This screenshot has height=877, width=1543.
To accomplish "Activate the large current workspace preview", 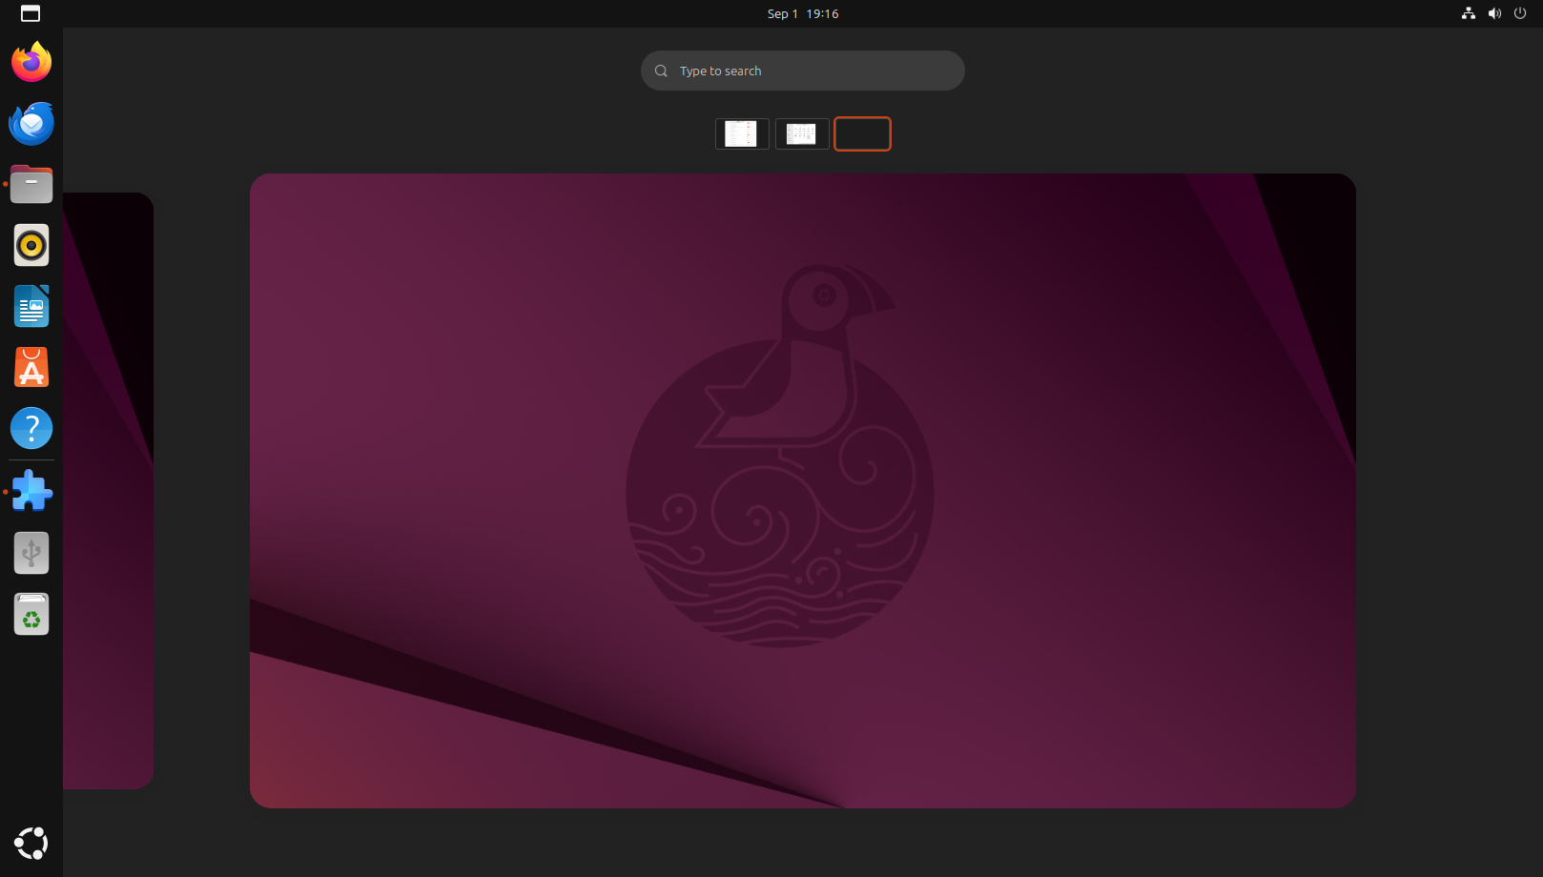I will click(x=803, y=491).
